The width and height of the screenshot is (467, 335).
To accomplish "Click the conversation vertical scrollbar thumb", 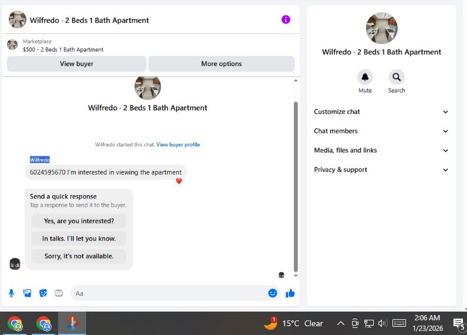I will 296,187.
